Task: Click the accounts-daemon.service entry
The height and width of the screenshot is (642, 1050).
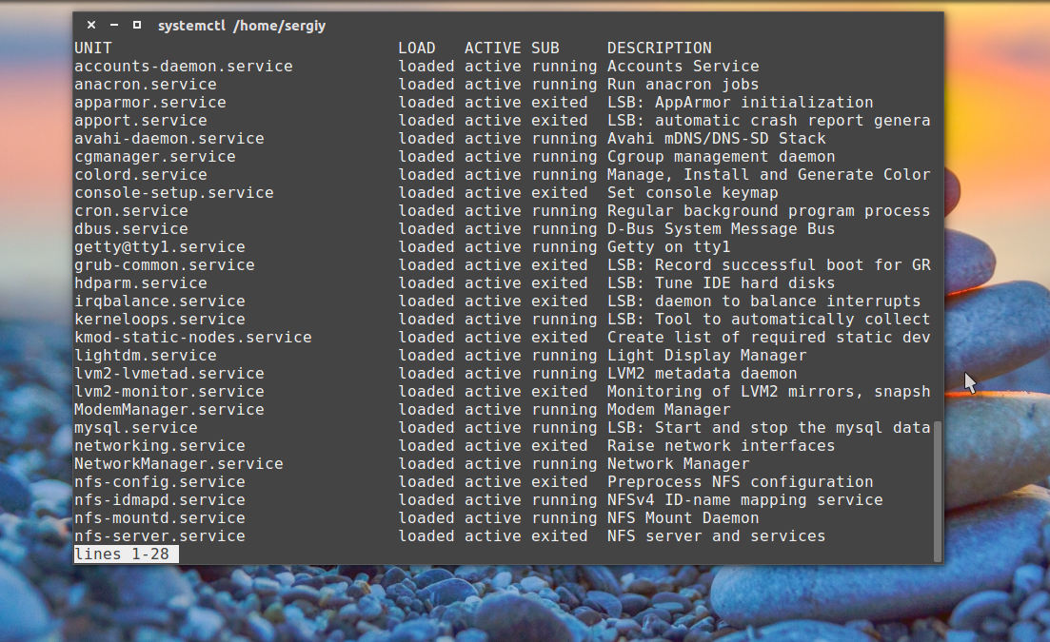Action: click(x=183, y=67)
